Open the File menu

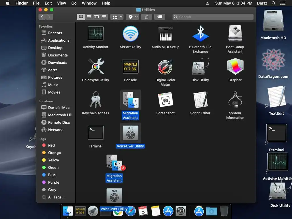pyautogui.click(x=36, y=3)
